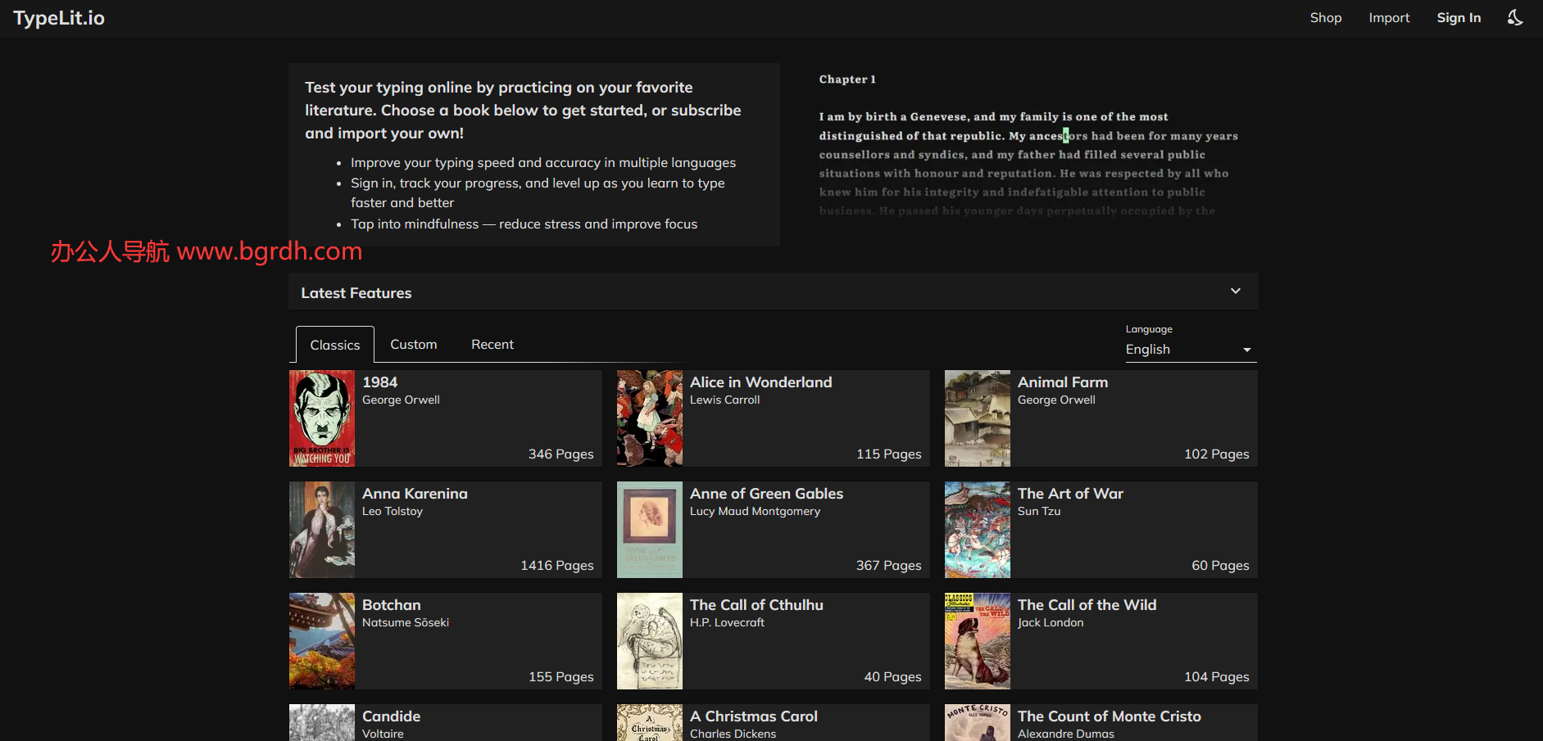Click the Sign In button

click(x=1459, y=18)
